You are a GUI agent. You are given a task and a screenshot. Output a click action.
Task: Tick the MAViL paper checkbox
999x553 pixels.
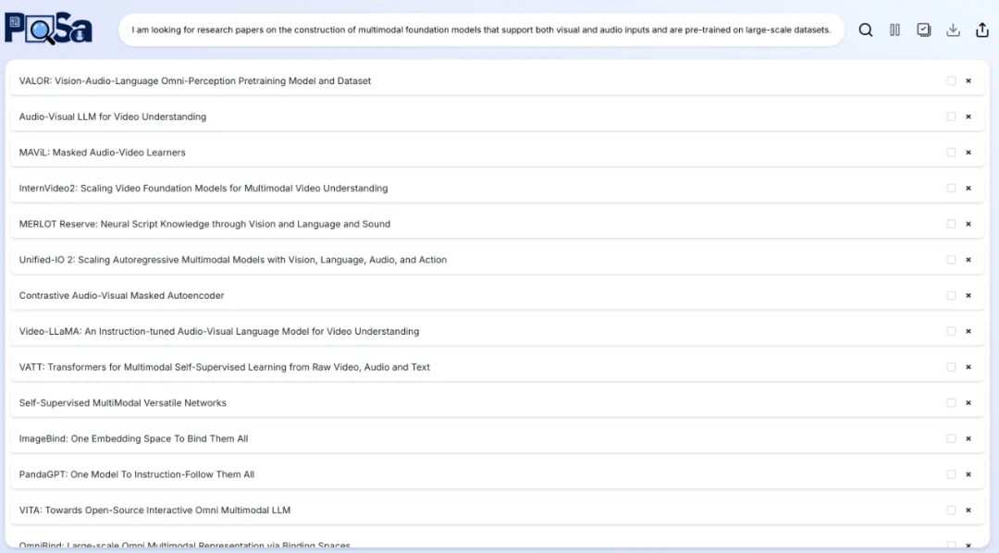pyautogui.click(x=951, y=153)
